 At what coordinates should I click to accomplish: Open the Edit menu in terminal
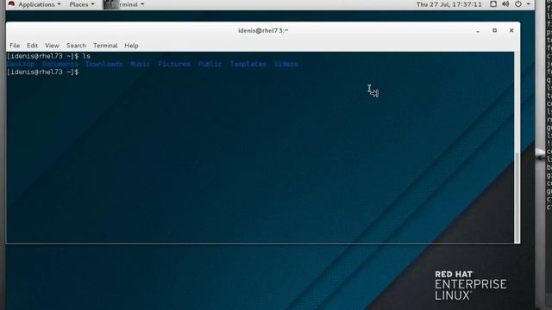coord(32,46)
